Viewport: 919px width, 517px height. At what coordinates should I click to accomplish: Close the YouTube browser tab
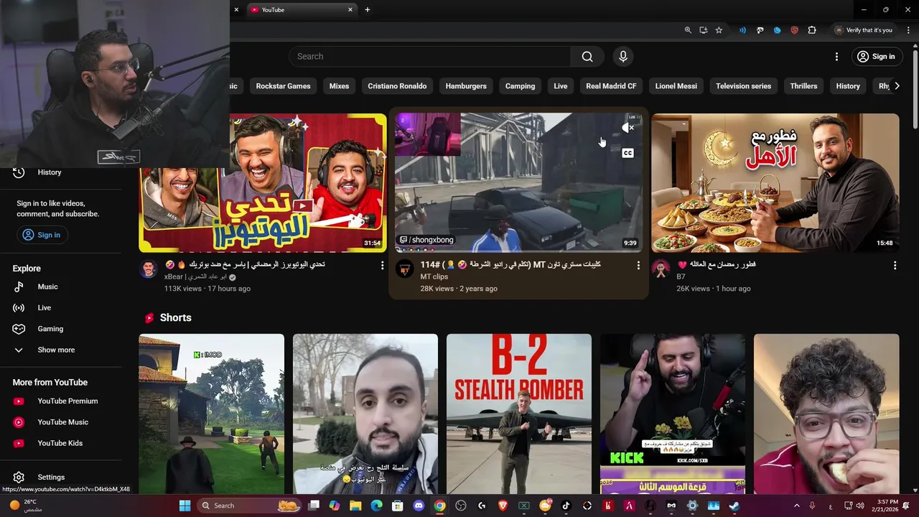click(350, 10)
